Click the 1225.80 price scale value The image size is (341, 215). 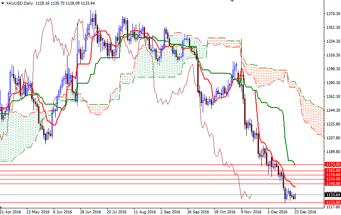coord(333,124)
